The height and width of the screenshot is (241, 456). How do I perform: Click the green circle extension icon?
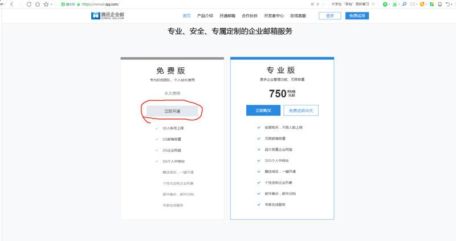coord(385,5)
